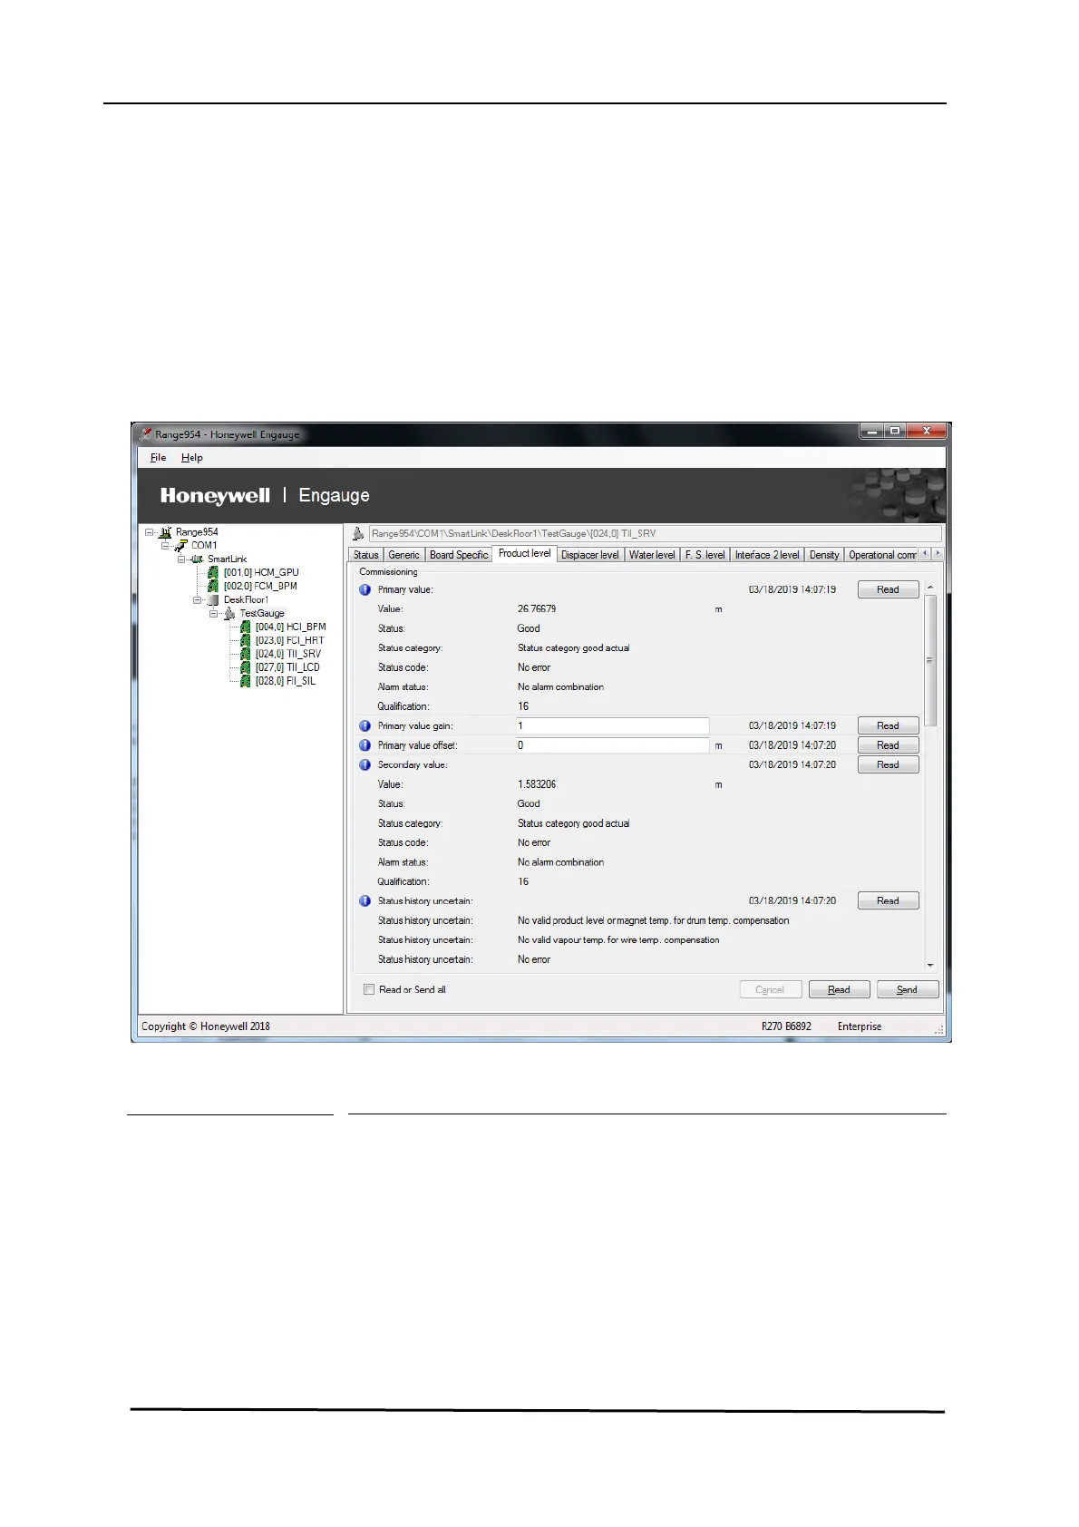Screen dimensions: 1079x1527
Task: Click the TII_LCD board icon
Action: 246,667
